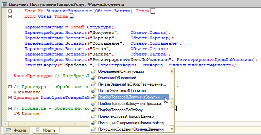Click "РегистрироватьЦеныПоУсловиям" string literal
The height and width of the screenshot is (135, 261).
point(130,60)
